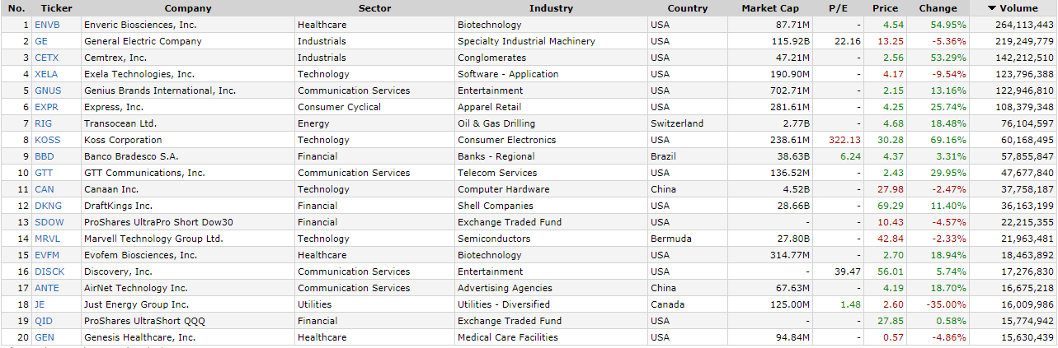Open the QID ticker link

click(43, 321)
